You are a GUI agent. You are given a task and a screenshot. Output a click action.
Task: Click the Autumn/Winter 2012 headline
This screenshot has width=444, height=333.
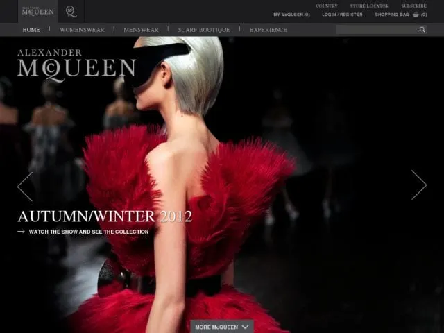[105, 216]
